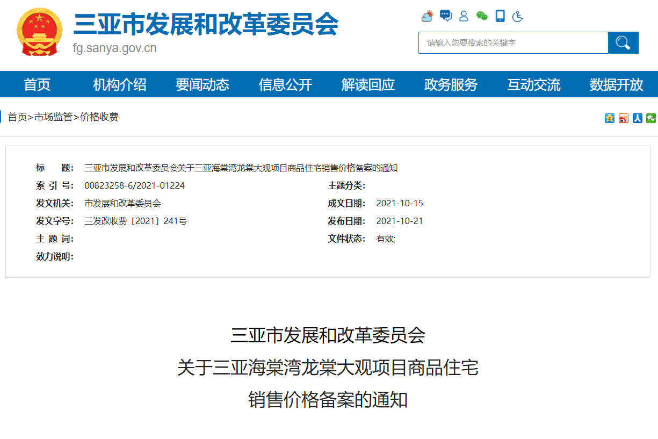Click the document status value 有效
The width and height of the screenshot is (658, 439).
385,239
